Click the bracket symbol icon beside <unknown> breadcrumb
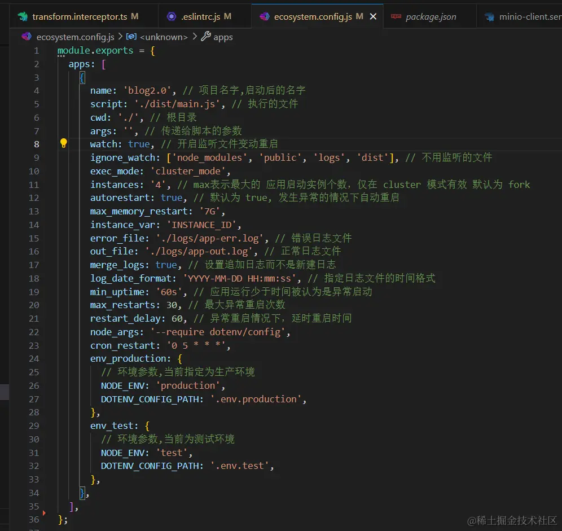Screen dimensions: 562x531 (x=130, y=37)
